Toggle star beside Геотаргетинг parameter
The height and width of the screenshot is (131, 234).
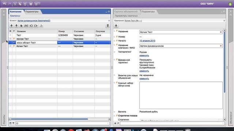114,52
